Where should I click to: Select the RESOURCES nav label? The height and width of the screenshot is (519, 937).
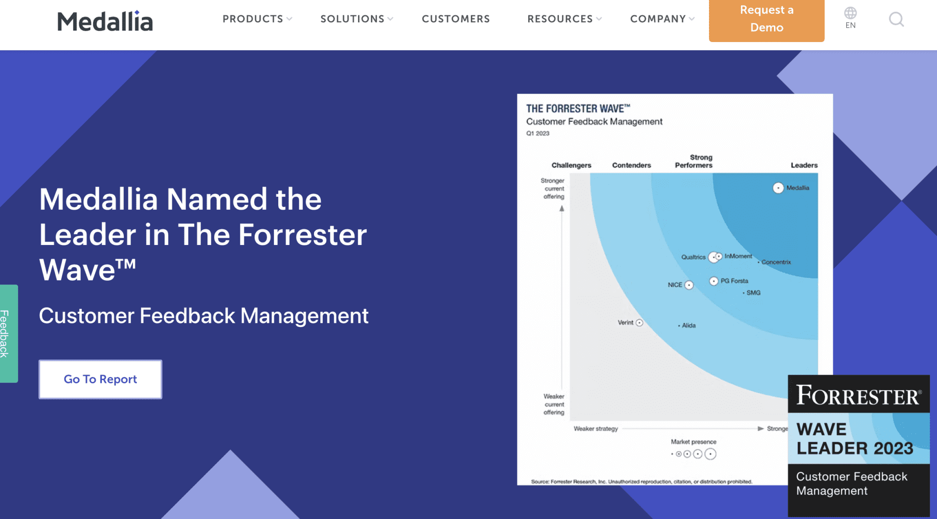tap(560, 19)
